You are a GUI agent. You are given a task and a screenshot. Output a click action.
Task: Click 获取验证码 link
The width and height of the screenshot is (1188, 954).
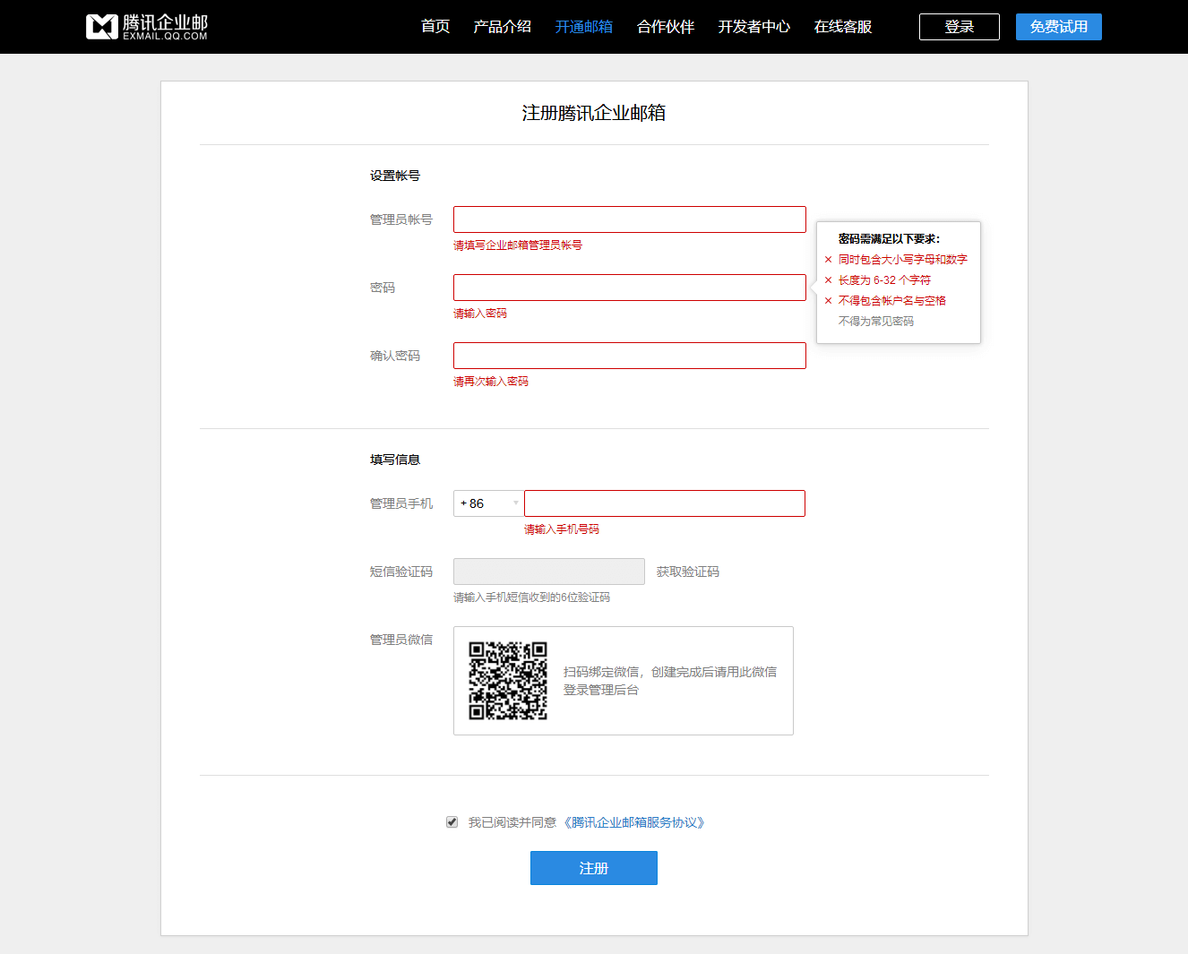688,572
